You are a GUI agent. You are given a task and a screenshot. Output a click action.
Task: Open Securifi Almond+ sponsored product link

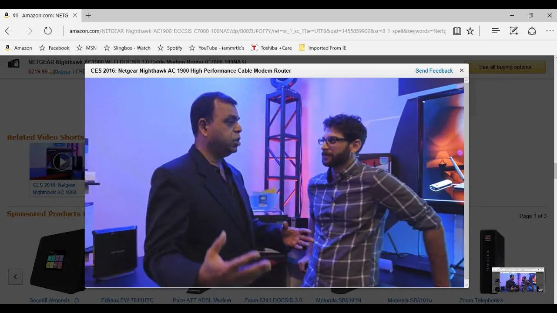pos(54,300)
